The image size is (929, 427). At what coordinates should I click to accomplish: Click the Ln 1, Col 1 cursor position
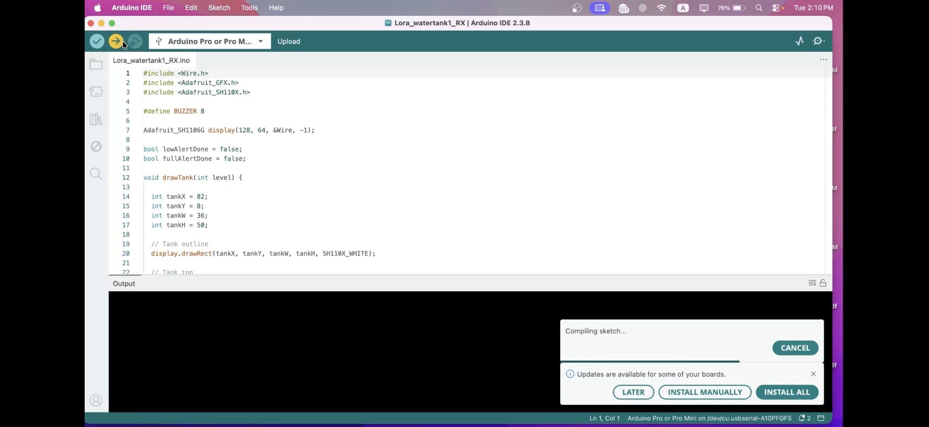point(605,418)
